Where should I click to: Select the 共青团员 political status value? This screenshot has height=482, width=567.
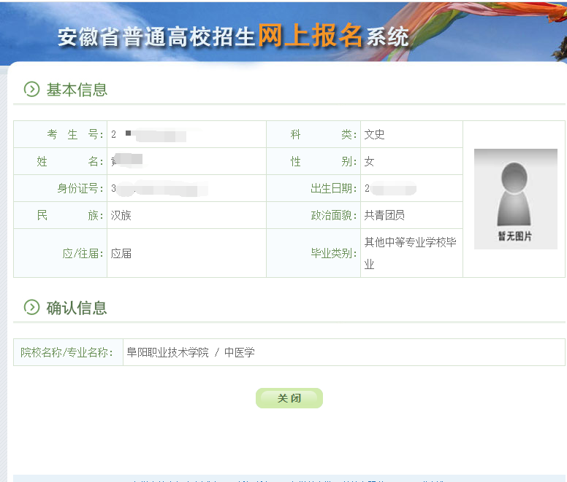[x=384, y=215]
